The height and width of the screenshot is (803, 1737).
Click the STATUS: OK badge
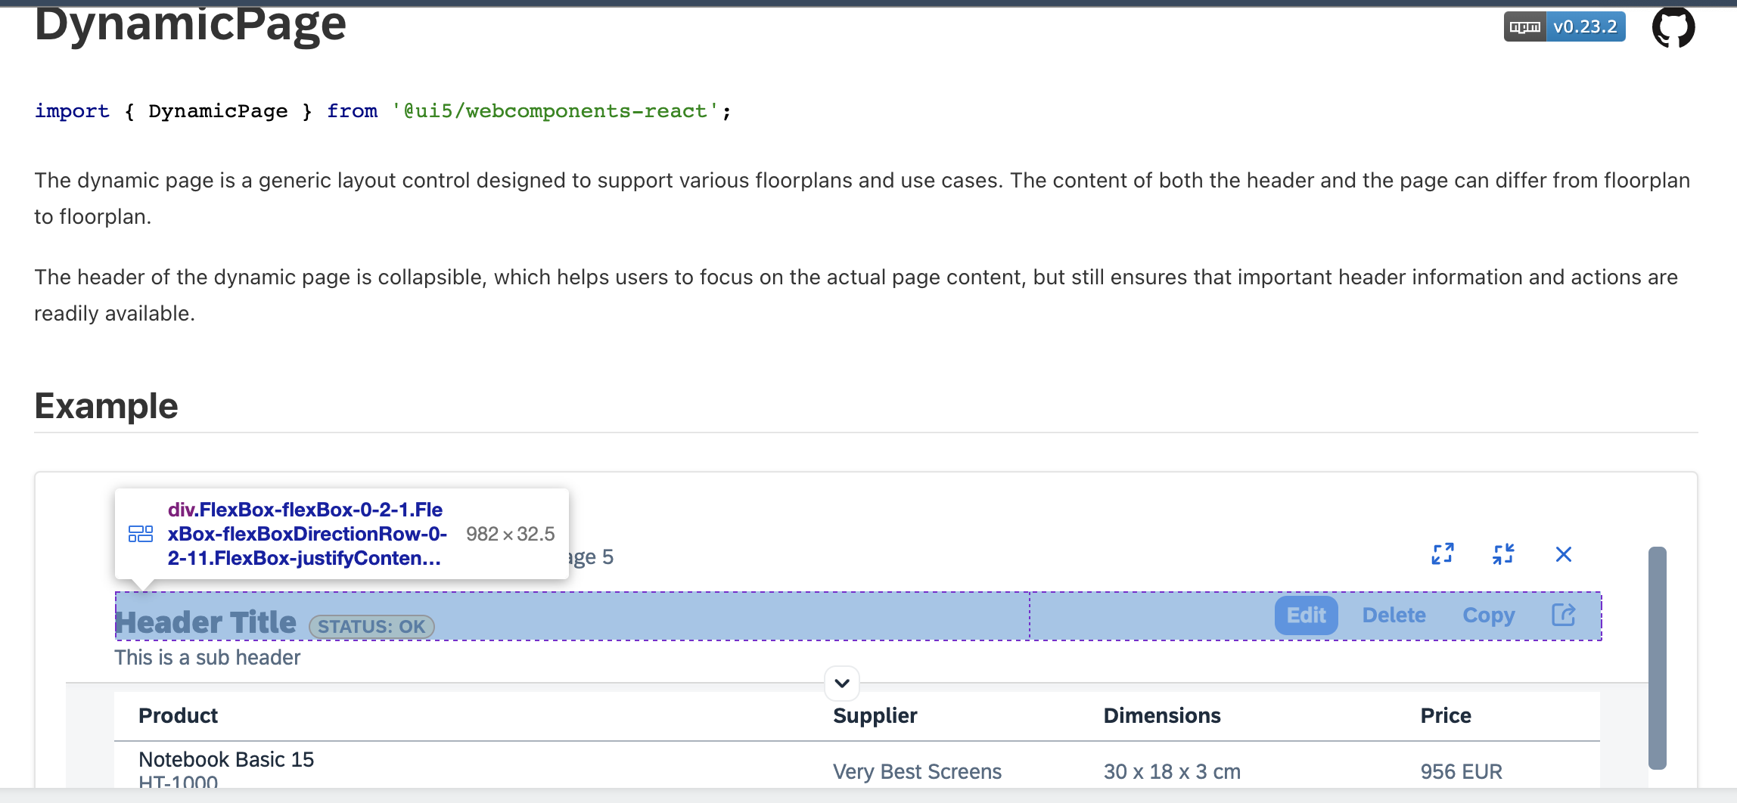click(371, 626)
